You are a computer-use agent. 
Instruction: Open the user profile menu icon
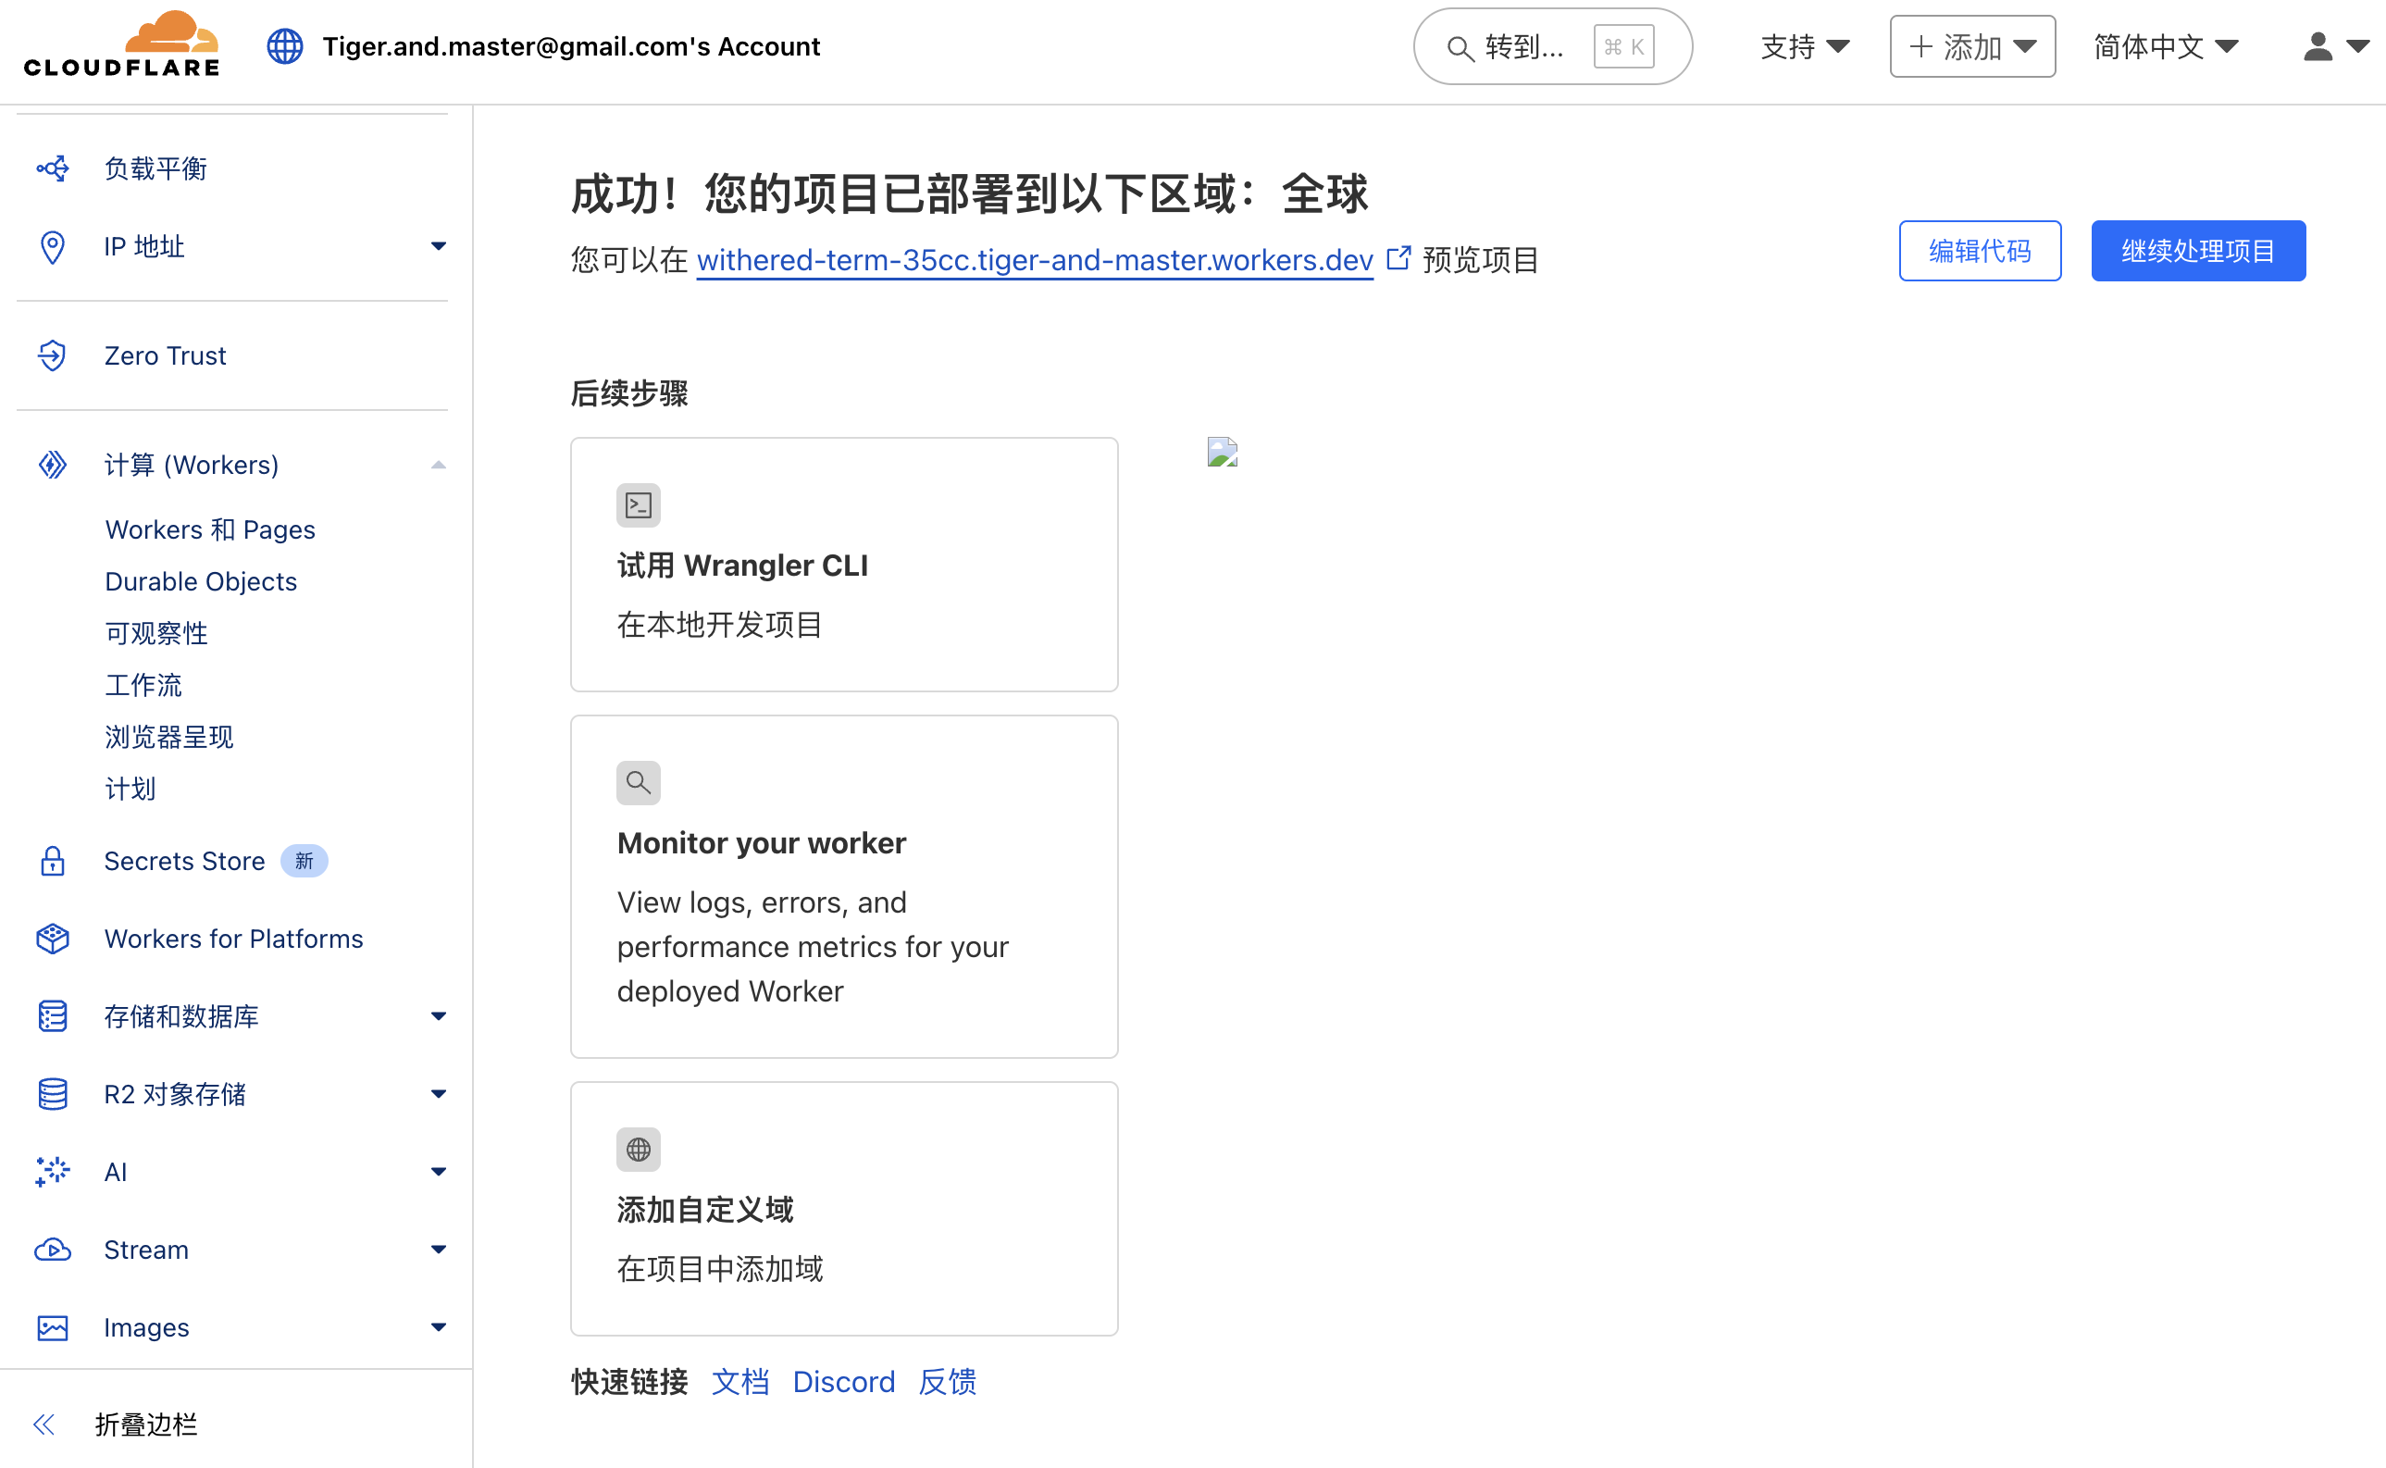(2335, 46)
